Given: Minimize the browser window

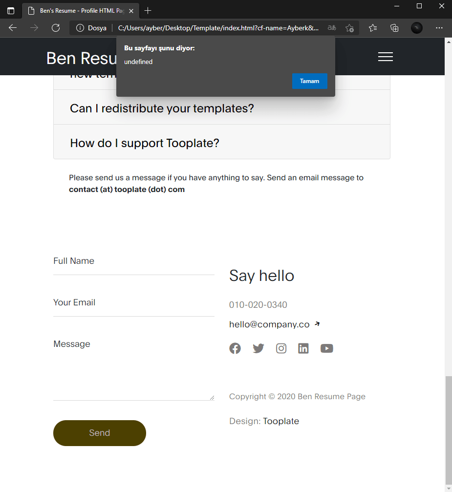Looking at the screenshot, I should pos(397,6).
